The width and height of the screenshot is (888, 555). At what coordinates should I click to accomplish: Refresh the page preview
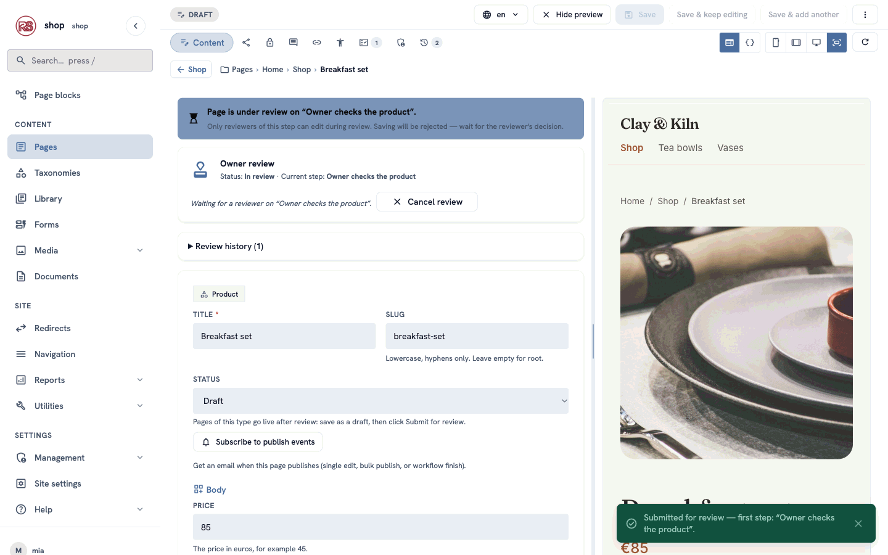point(865,42)
